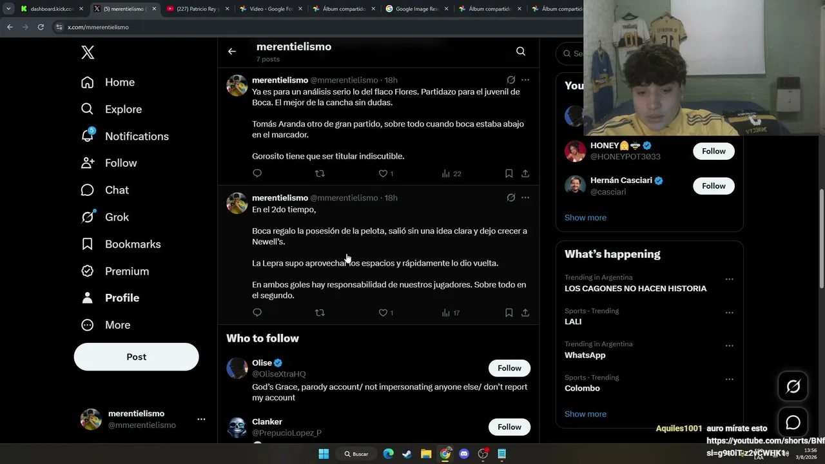Click the browser back button
Viewport: 825px width, 464px height.
tap(10, 27)
